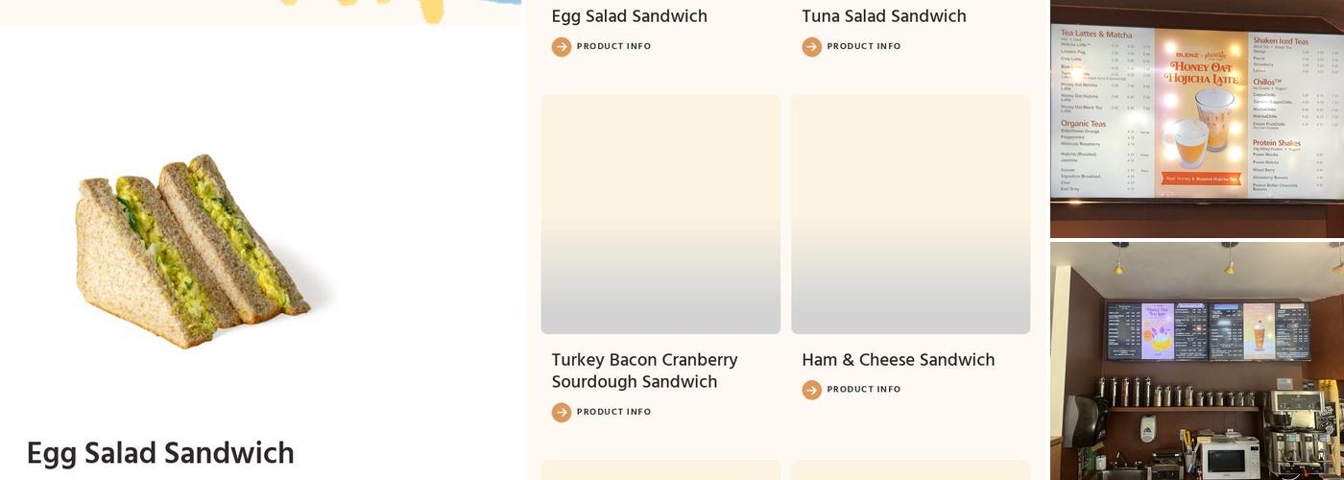This screenshot has height=480, width=1344.
Task: Click the arrow icon under Ham & Cheese Sandwich
Action: coord(812,390)
